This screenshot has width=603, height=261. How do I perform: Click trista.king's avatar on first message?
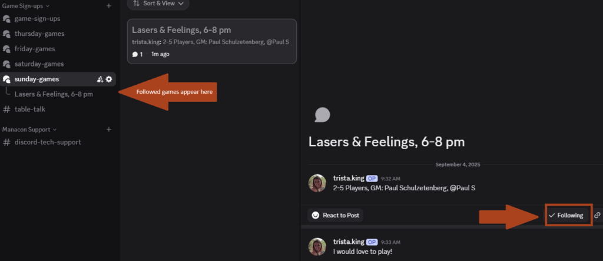coord(317,183)
